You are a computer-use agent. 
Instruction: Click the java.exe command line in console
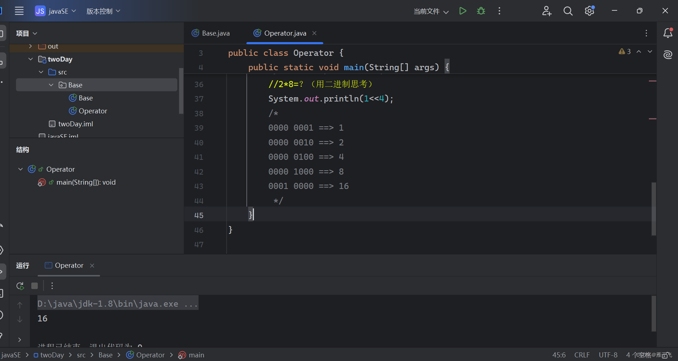118,304
